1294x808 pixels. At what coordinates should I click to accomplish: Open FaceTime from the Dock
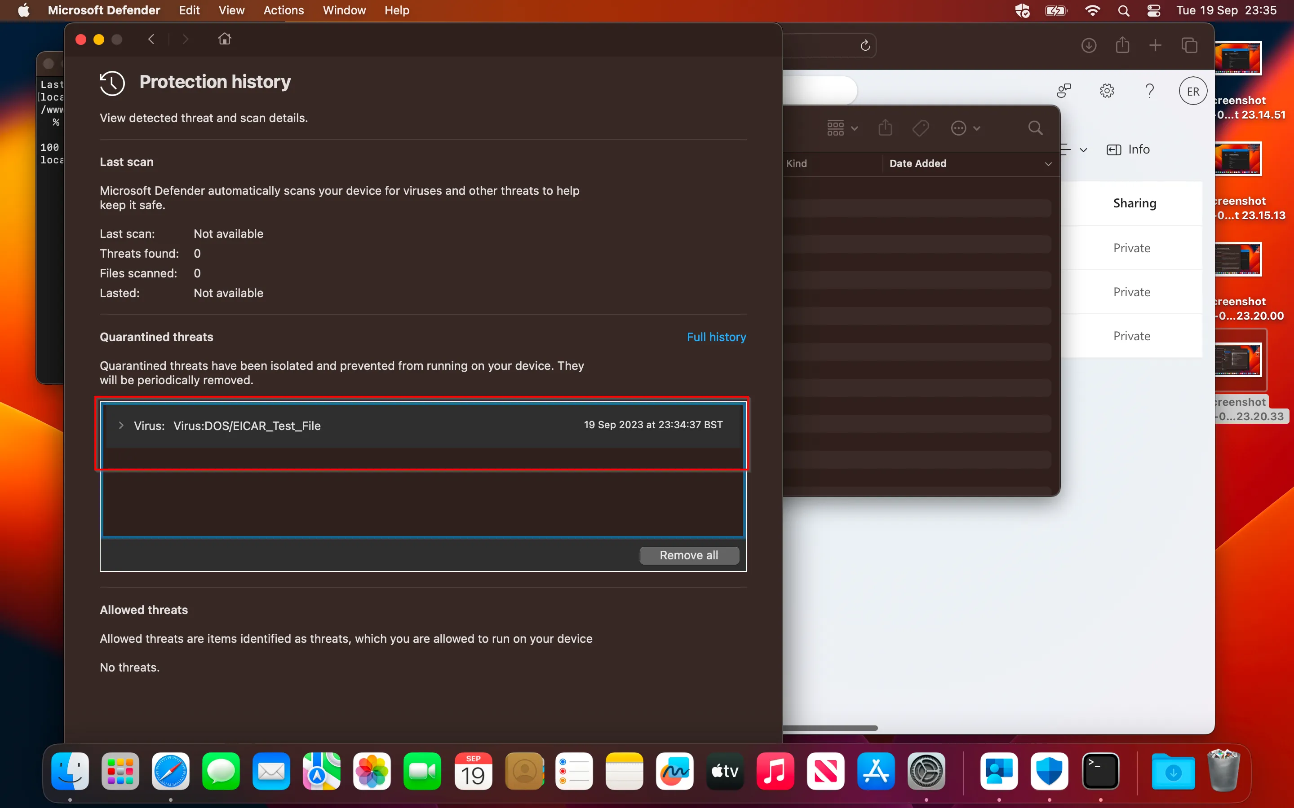(x=422, y=771)
